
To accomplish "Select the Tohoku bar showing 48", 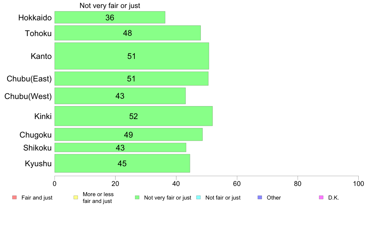I will [x=128, y=33].
